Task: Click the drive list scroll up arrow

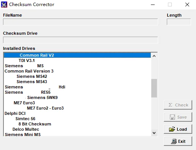Action: [x=154, y=56]
